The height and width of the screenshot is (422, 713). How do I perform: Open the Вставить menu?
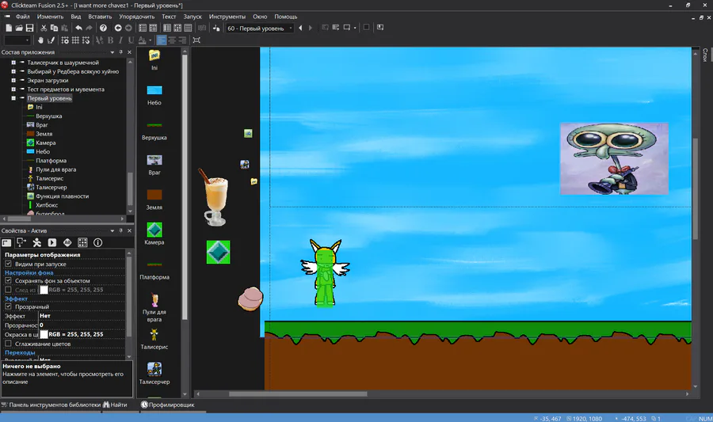tap(100, 17)
